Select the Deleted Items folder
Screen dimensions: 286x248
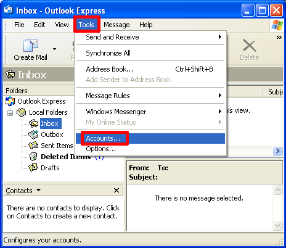click(66, 157)
